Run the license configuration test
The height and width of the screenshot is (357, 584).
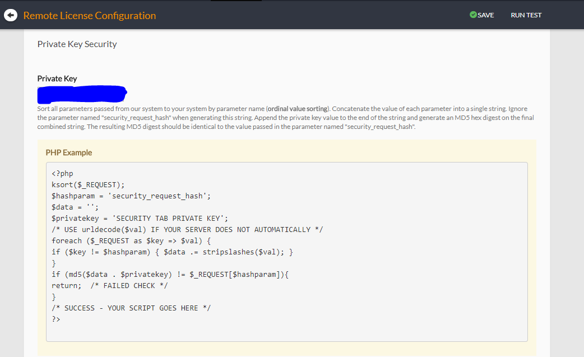coord(526,15)
